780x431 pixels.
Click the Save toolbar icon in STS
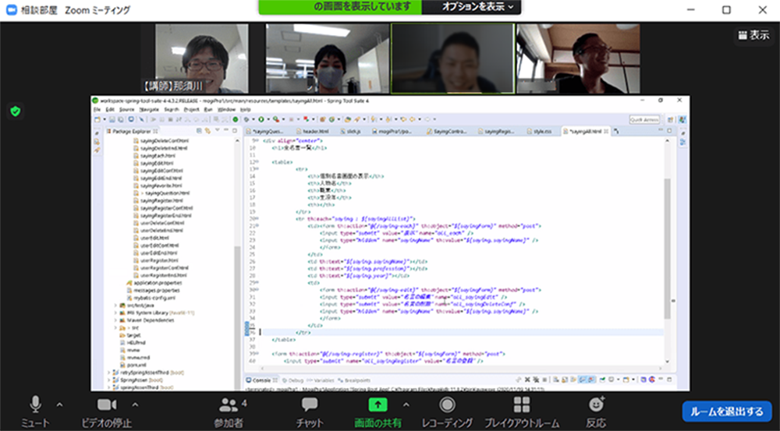coord(113,119)
